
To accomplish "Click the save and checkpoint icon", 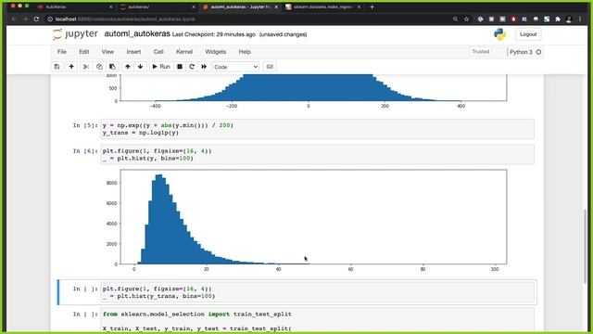I will click(x=57, y=67).
